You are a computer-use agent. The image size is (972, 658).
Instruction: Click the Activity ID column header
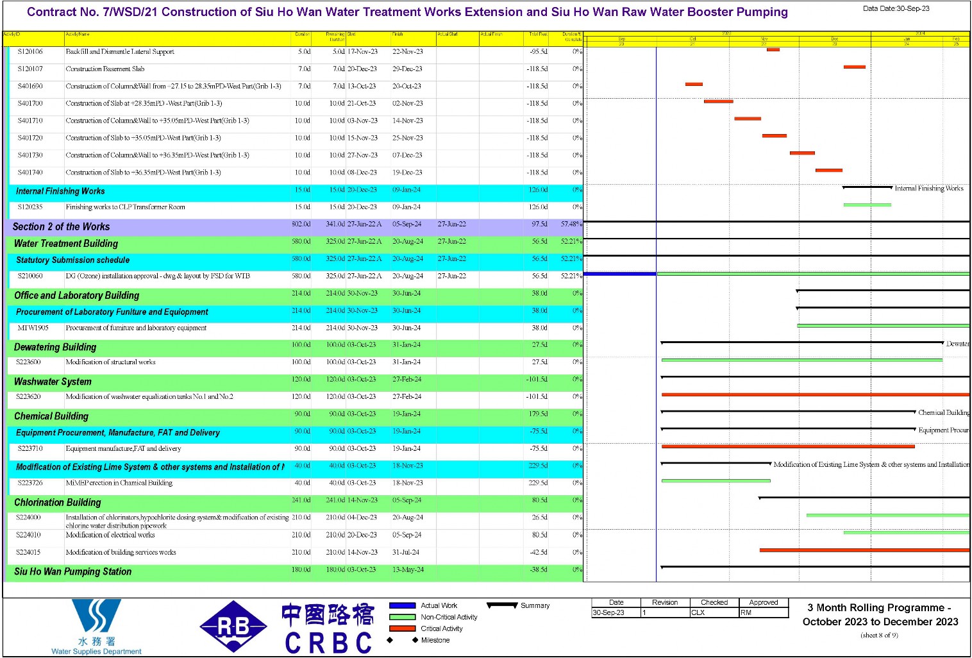33,38
